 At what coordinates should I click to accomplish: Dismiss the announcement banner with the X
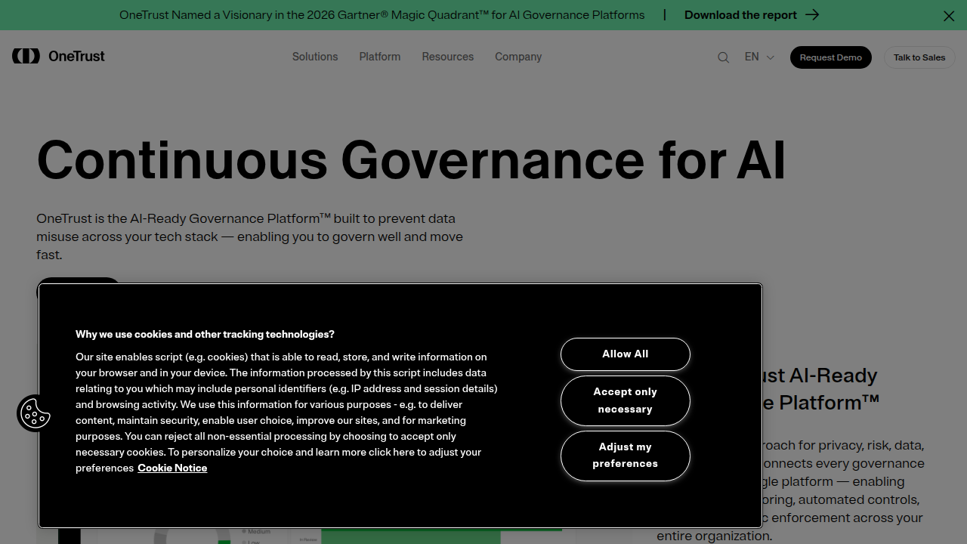coord(949,16)
